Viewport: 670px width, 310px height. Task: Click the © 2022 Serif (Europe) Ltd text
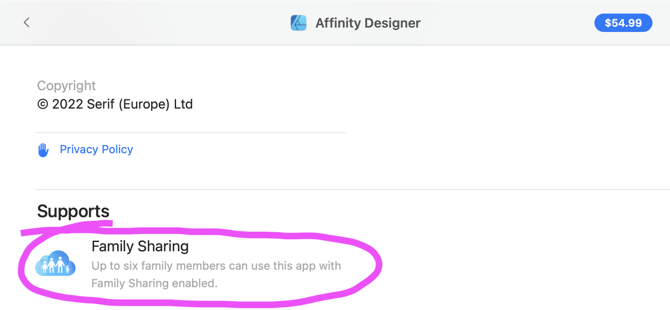[x=115, y=104]
